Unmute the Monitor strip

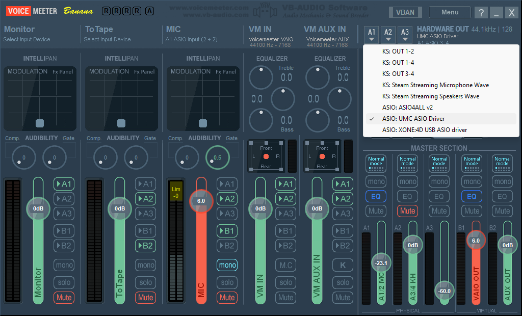[64, 297]
